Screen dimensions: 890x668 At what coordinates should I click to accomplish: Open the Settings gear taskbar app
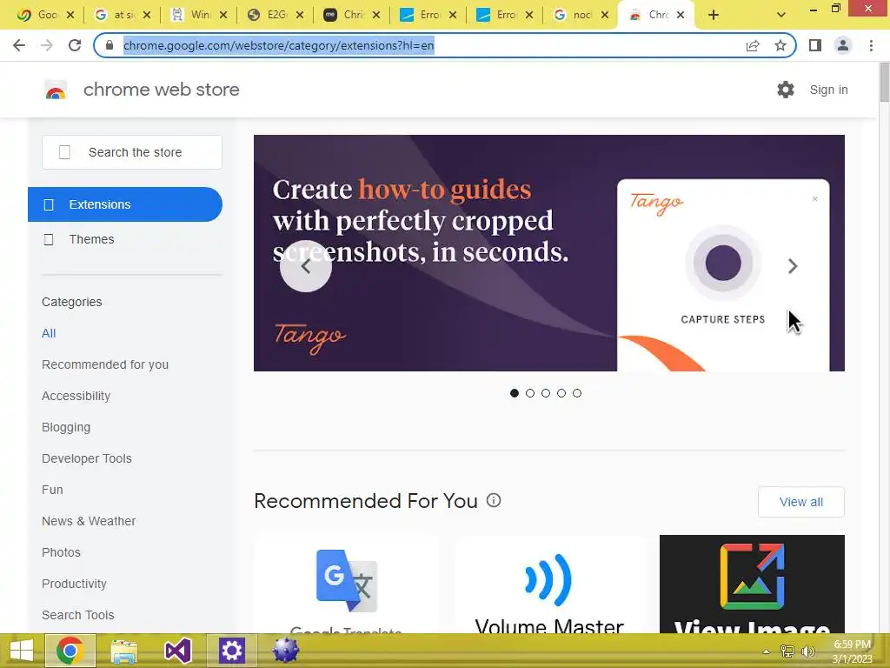[x=231, y=651]
